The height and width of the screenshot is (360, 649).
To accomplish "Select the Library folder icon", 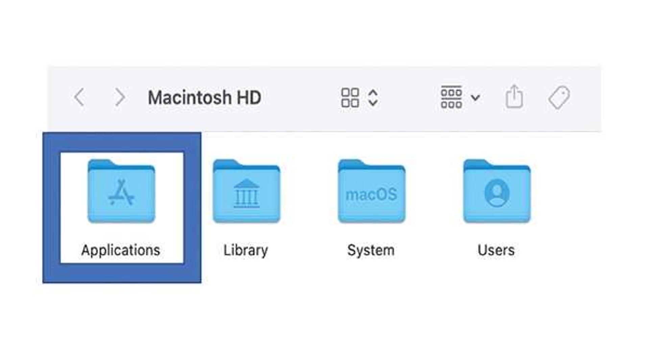I will 246,191.
